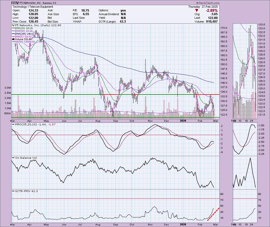270x227 pixels.
Task: Click the Prev Close value 126.45
Action: pyautogui.click(x=34, y=22)
